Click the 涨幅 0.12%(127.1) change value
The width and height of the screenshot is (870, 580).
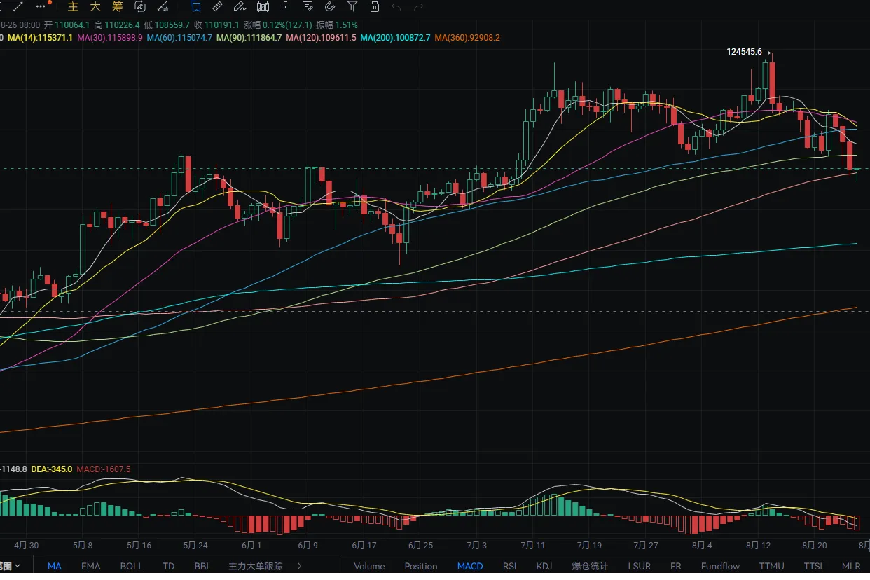tap(277, 25)
